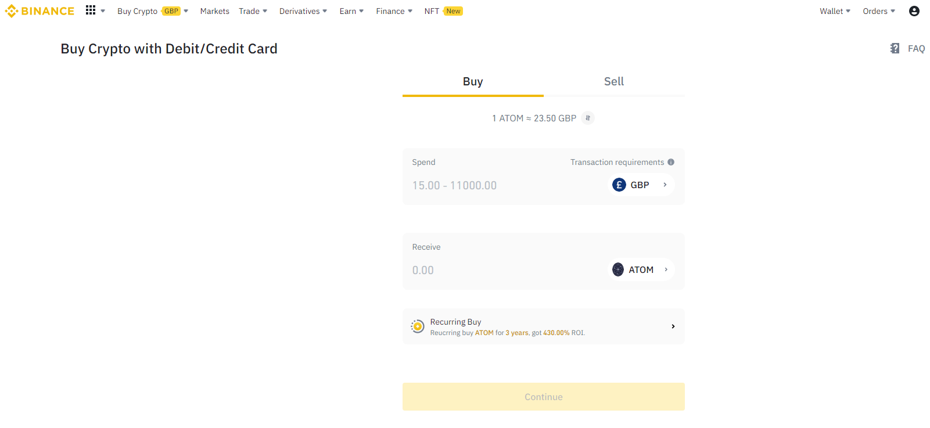Image resolution: width=930 pixels, height=428 pixels.
Task: Click the Binance logo
Action: tap(40, 11)
